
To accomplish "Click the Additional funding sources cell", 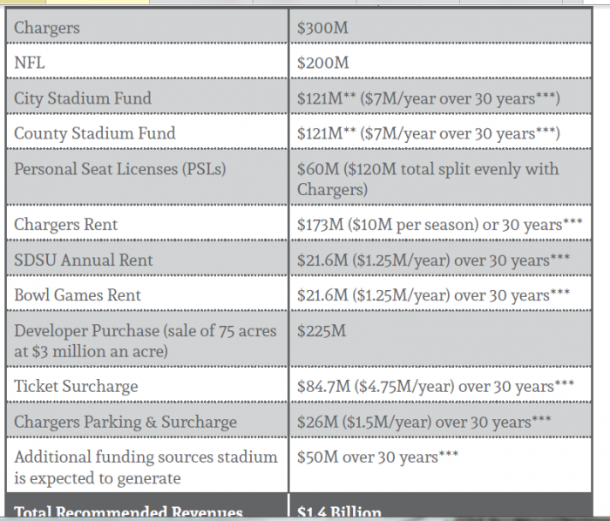I will 146,466.
